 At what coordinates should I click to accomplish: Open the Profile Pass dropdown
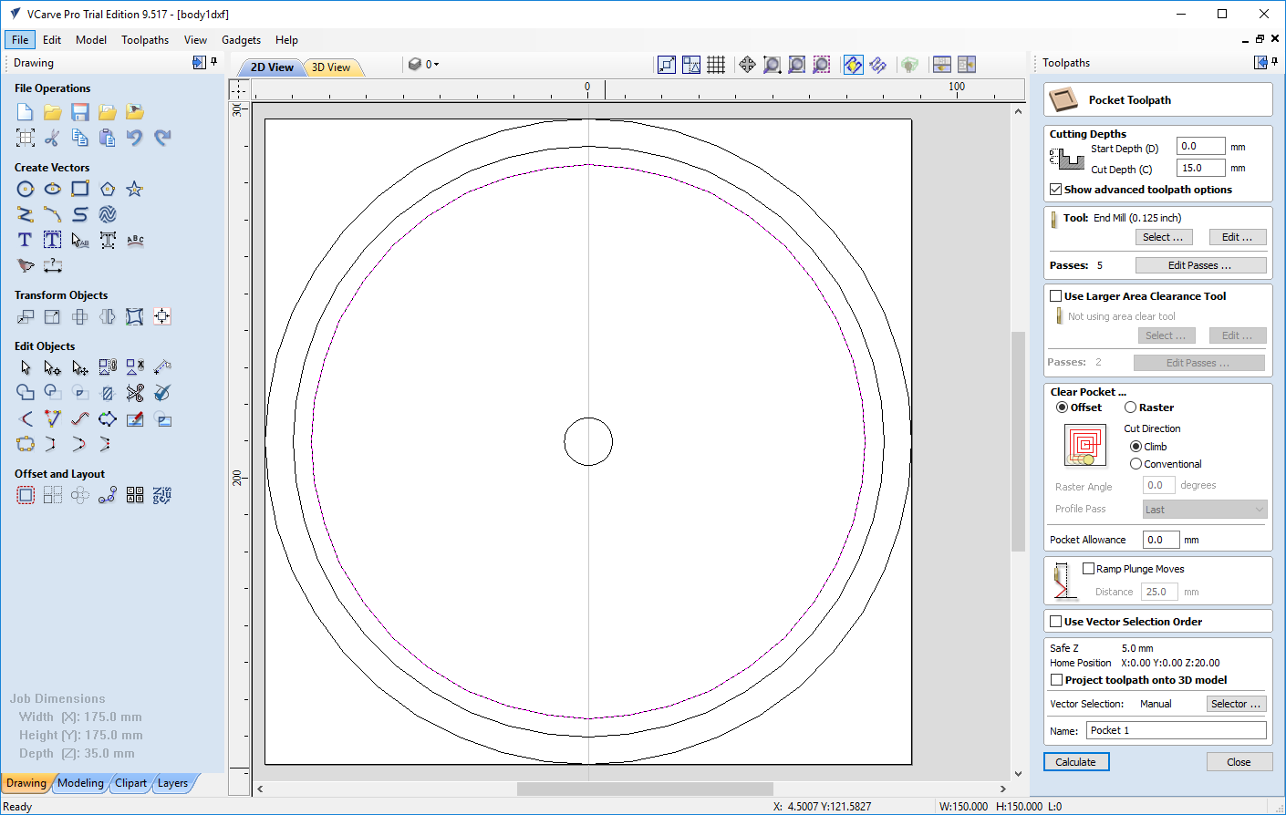(1205, 510)
